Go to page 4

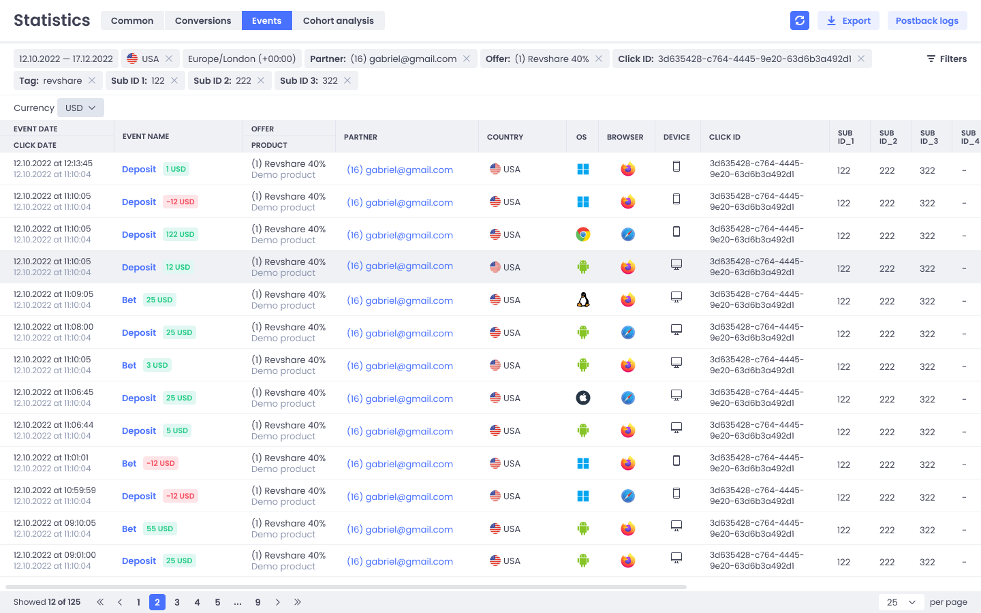click(x=198, y=602)
